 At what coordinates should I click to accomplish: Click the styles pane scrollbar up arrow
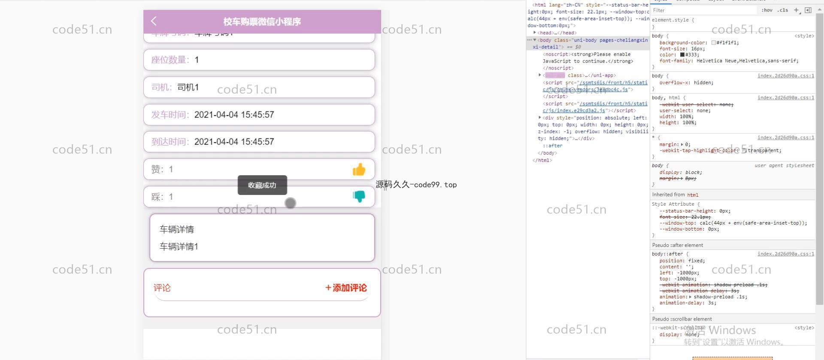[819, 9]
